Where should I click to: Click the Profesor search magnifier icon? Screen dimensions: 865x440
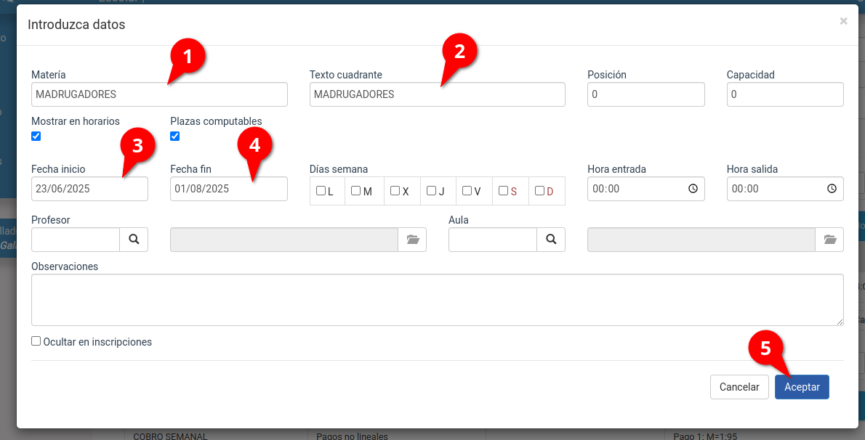click(134, 240)
